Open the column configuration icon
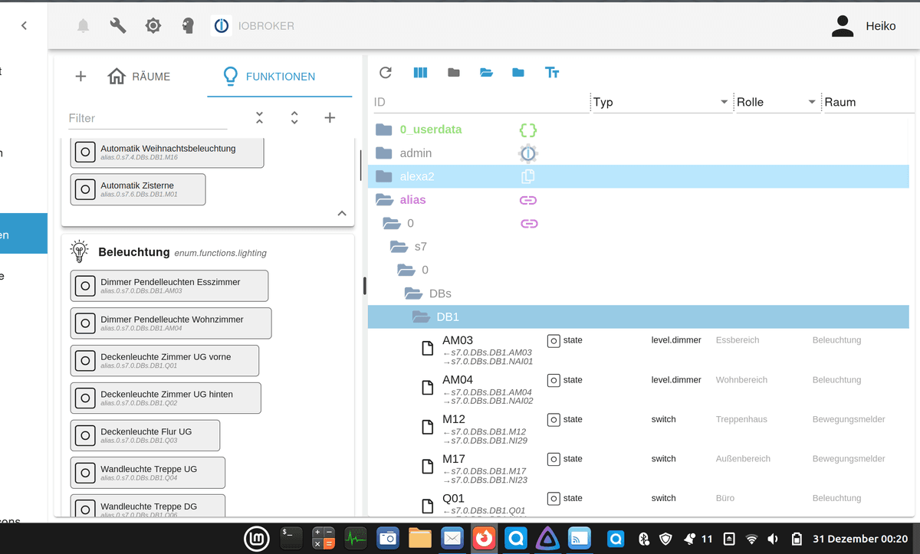The image size is (920, 554). [420, 72]
